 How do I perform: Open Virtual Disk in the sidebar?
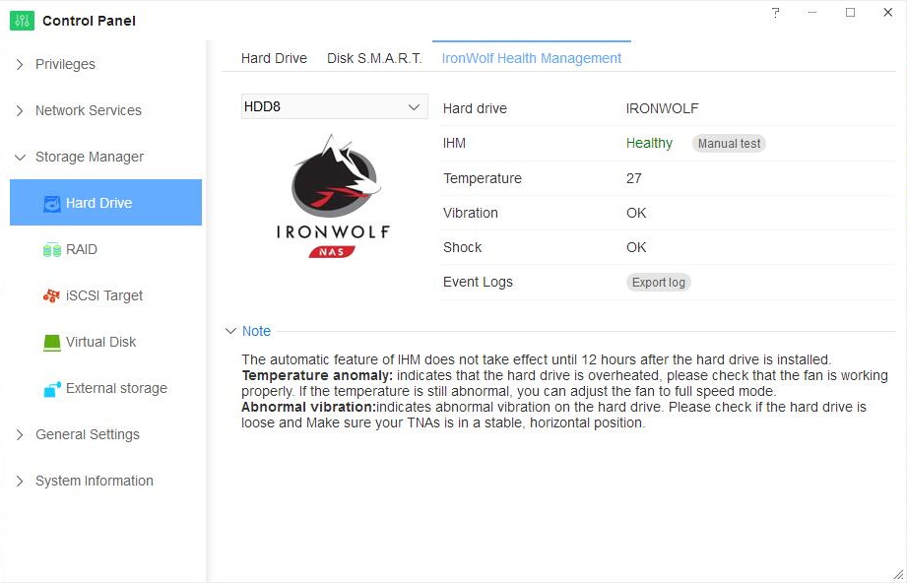(105, 342)
